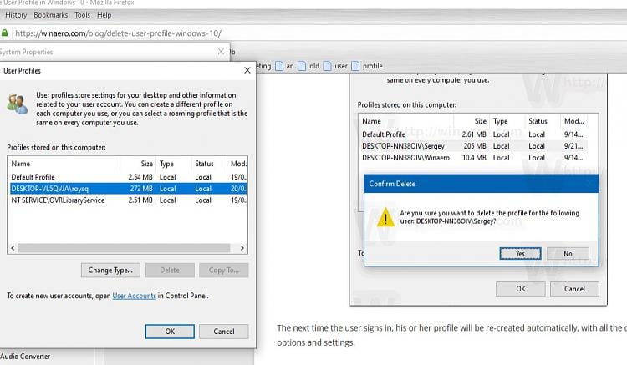Click the Mod. column header in User Profiles

coord(238,164)
